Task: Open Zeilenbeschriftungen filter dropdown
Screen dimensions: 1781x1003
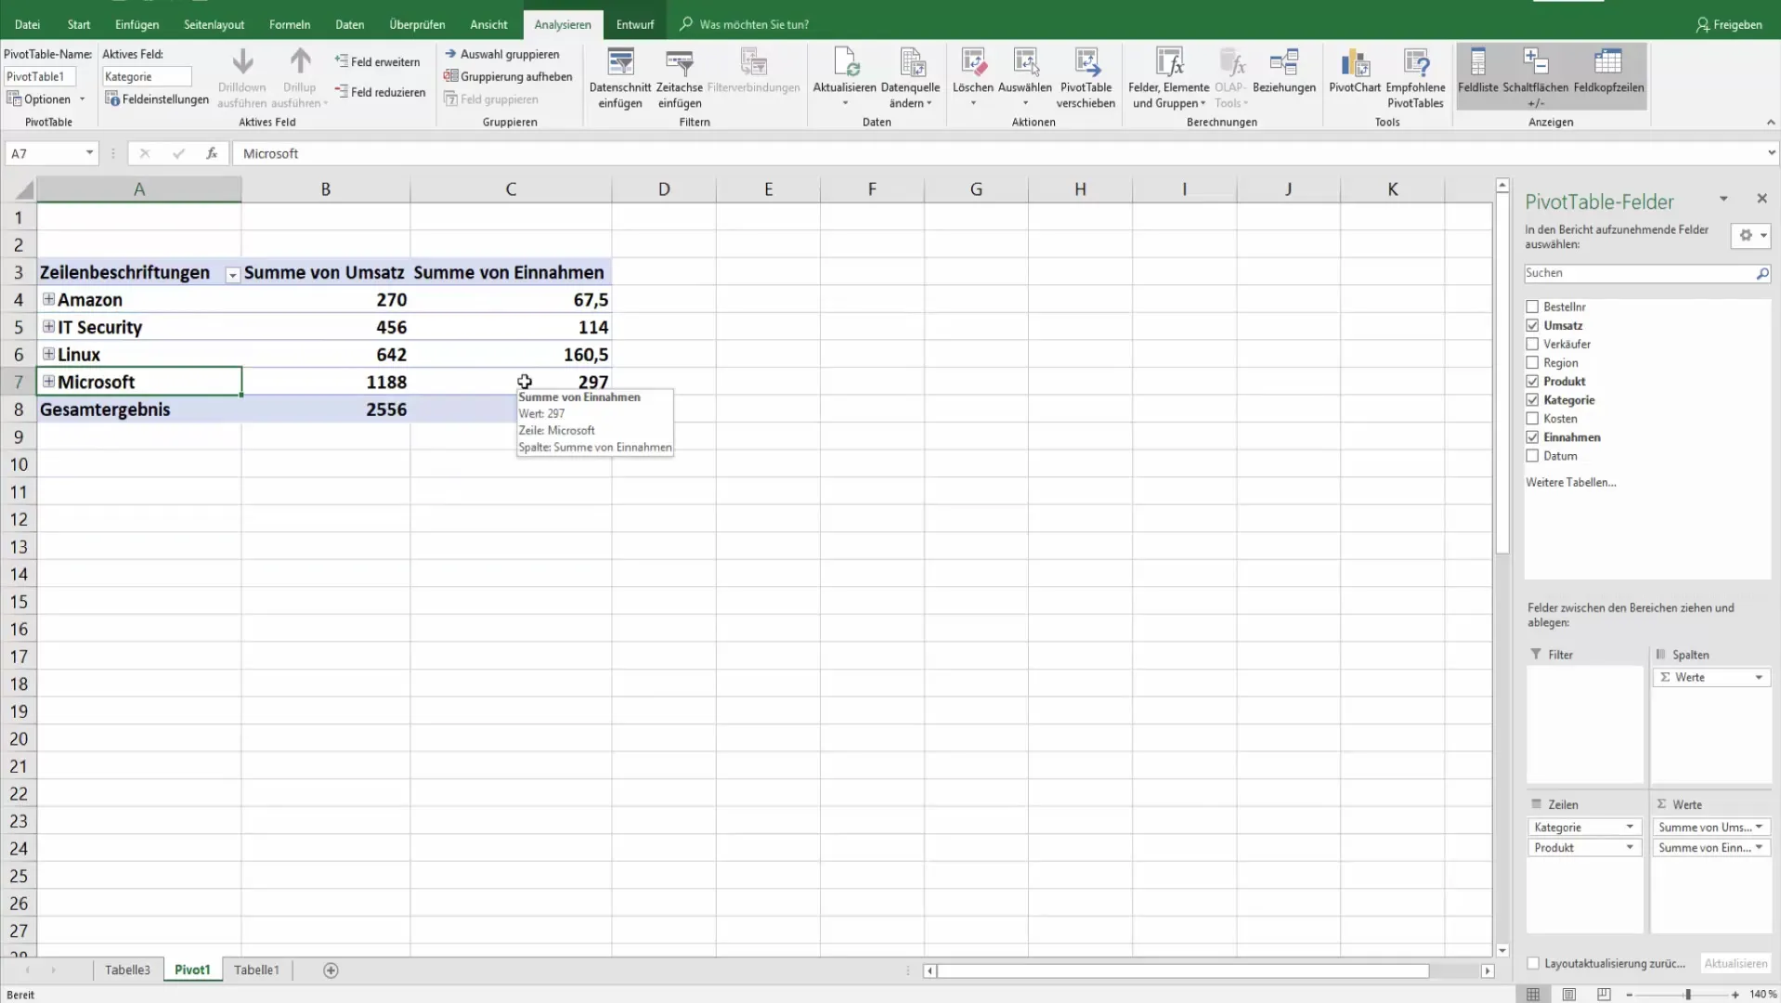Action: (x=232, y=275)
